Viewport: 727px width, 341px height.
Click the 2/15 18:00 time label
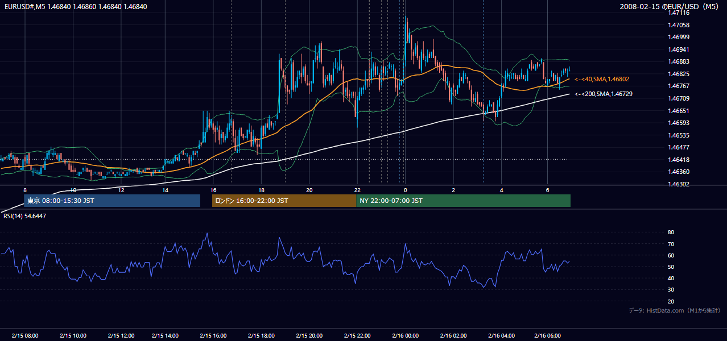point(261,336)
